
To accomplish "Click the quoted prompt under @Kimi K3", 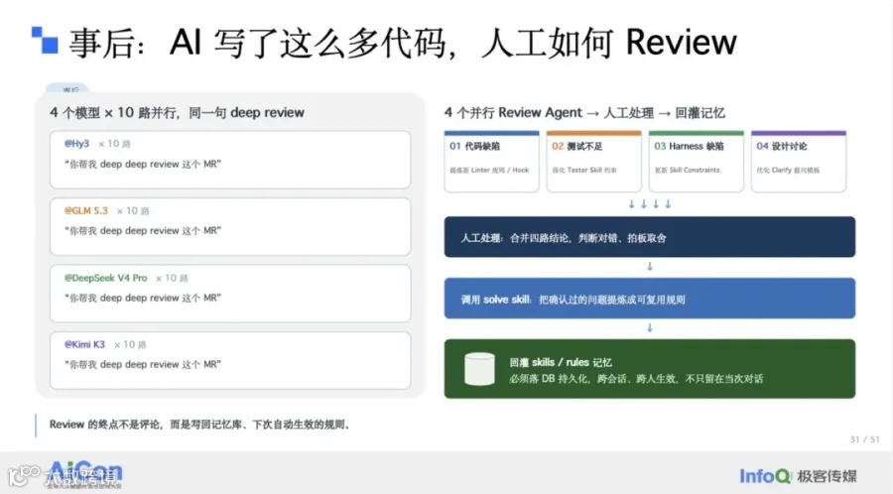I will click(x=142, y=364).
